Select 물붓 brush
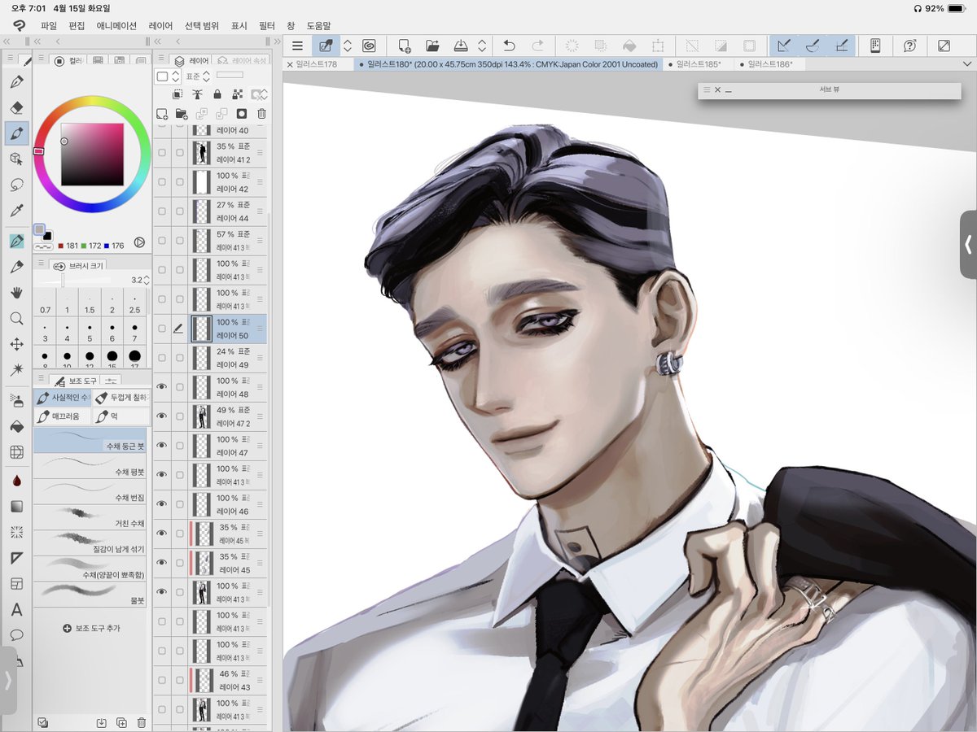Screen dimensions: 977x732 click(90, 595)
